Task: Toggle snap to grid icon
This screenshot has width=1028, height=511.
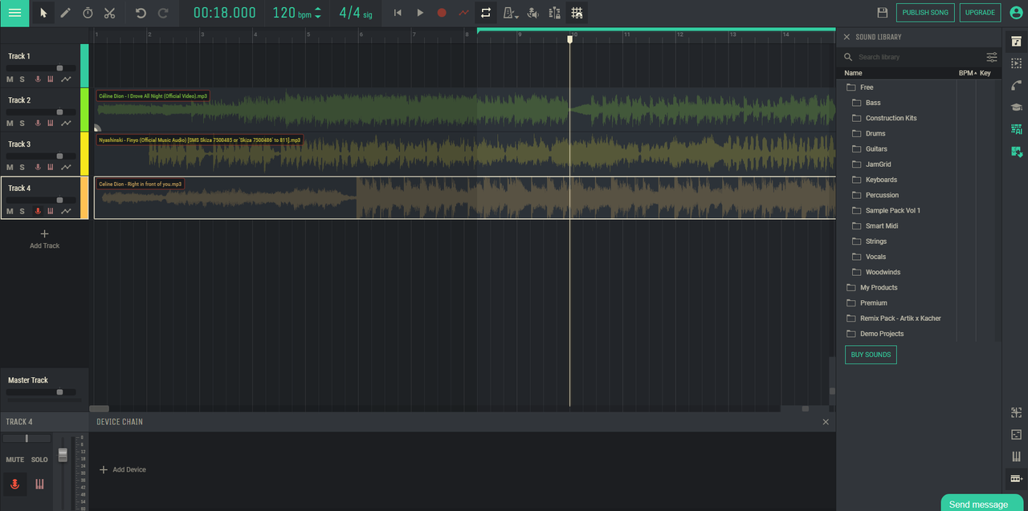Action: (577, 13)
